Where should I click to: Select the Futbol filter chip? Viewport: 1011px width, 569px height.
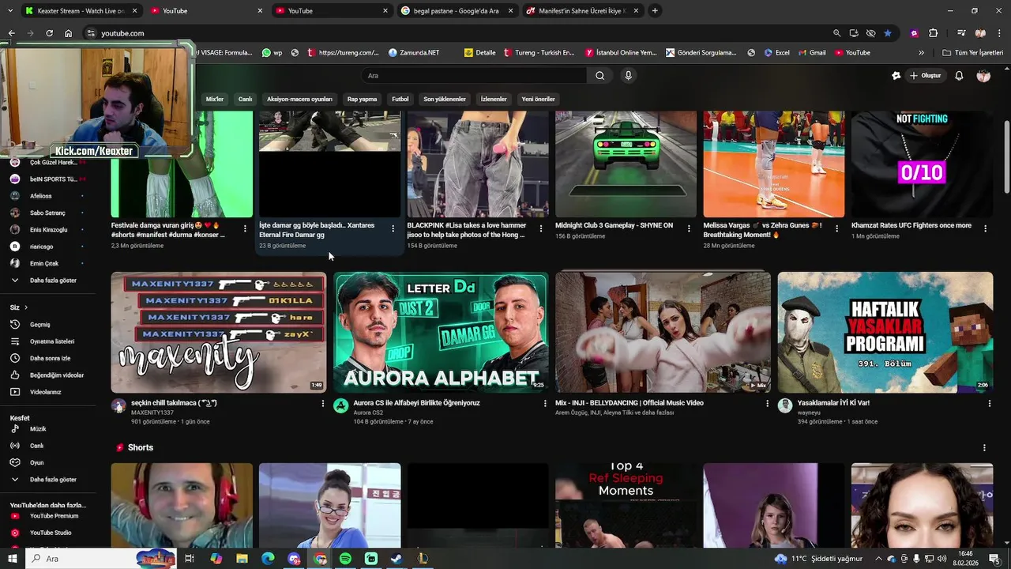click(x=400, y=99)
